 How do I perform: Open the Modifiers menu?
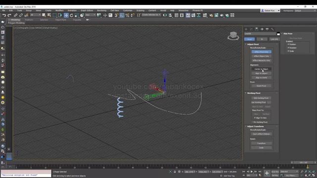tap(59, 10)
